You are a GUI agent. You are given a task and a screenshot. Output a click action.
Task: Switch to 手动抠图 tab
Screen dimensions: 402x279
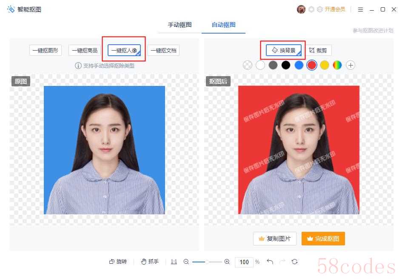pos(180,25)
